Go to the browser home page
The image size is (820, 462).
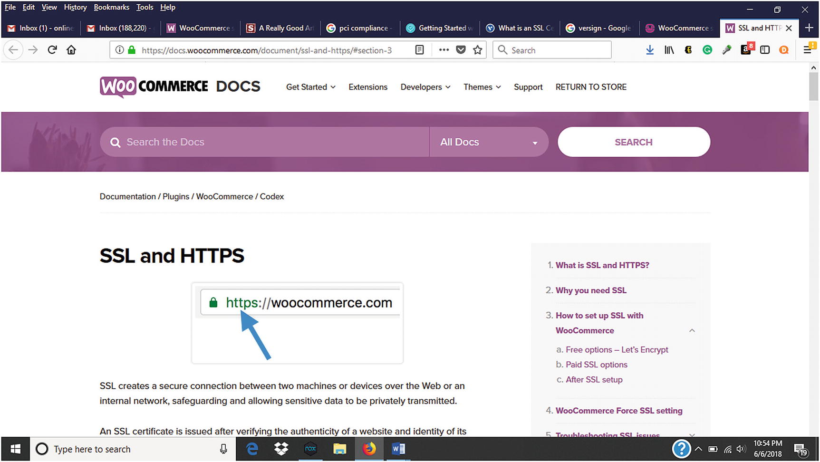pyautogui.click(x=71, y=50)
